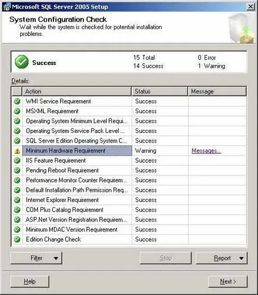Sort by the Status column header
This screenshot has height=295, width=258.
pos(159,91)
